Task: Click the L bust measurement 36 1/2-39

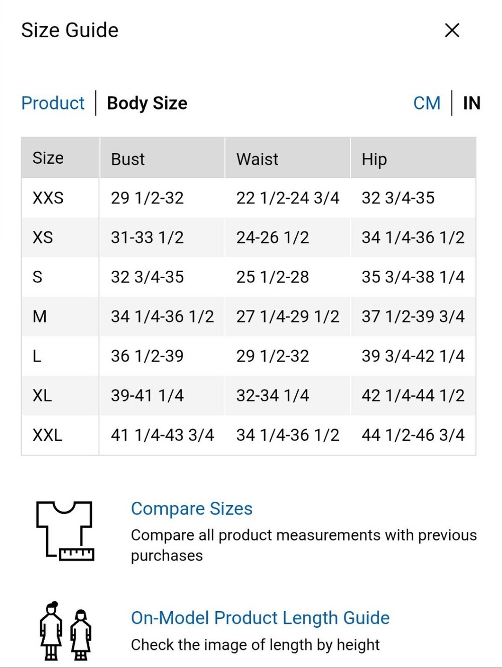Action: [147, 356]
